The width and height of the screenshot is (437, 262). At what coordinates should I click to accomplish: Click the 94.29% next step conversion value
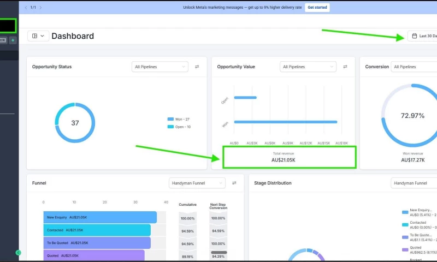tap(218, 257)
